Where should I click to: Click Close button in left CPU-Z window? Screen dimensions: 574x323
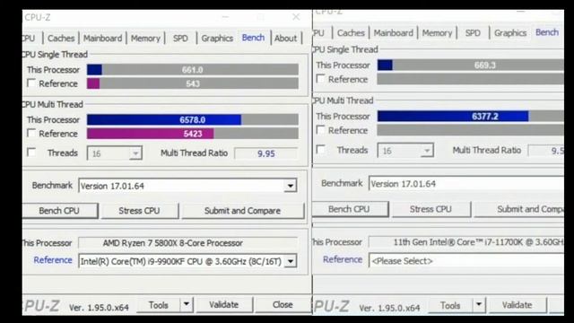point(283,304)
